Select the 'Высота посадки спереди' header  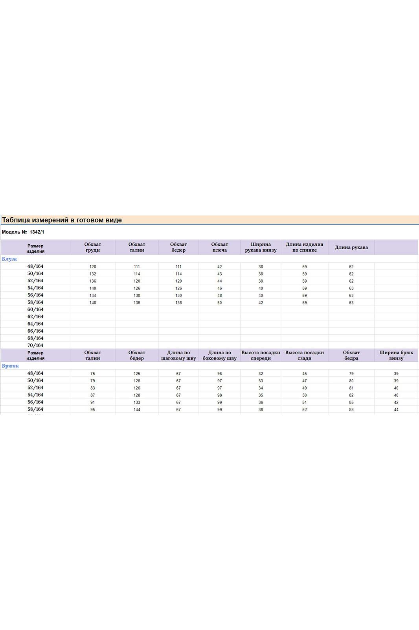point(261,356)
